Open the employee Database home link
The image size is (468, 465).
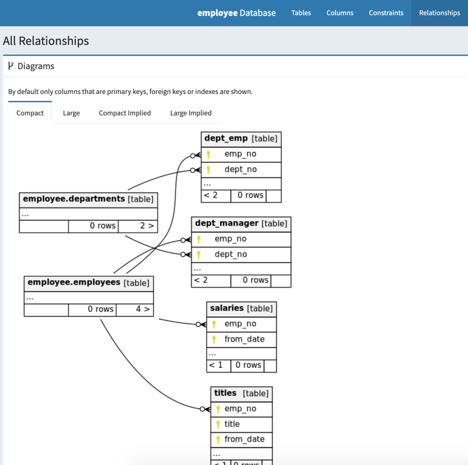[x=236, y=13]
